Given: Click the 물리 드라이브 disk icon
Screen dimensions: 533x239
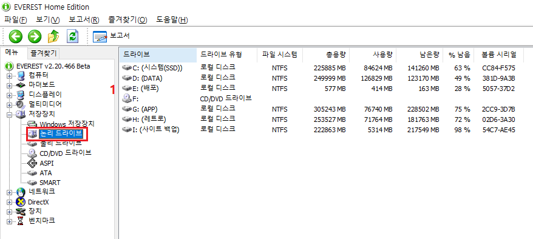Looking at the screenshot, I should pos(32,143).
